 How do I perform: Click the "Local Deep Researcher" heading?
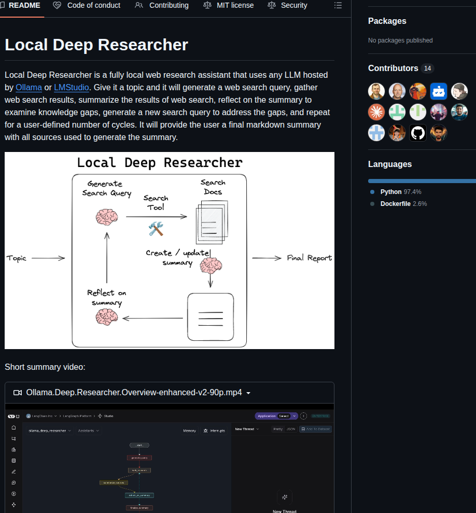pyautogui.click(x=96, y=45)
